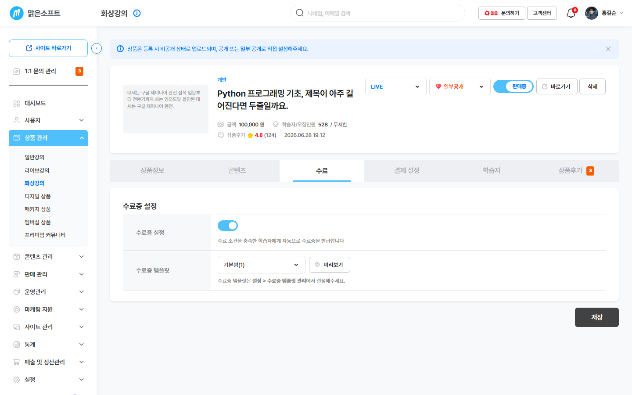The width and height of the screenshot is (632, 395).
Task: Open the info icon next to 화상강의 title
Action: (137, 13)
